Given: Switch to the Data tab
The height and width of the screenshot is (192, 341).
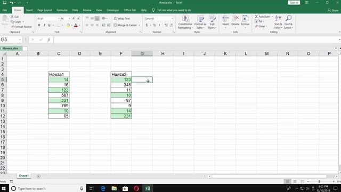Looking at the screenshot, I should pyautogui.click(x=75, y=10).
